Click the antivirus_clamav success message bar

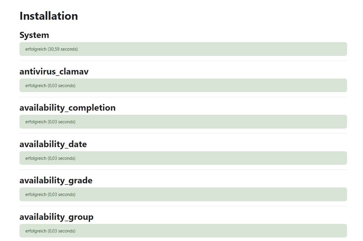pyautogui.click(x=183, y=85)
